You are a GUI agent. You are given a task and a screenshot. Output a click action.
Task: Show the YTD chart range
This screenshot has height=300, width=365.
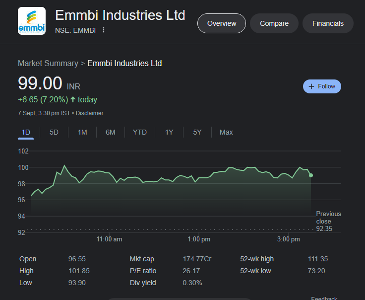click(140, 133)
